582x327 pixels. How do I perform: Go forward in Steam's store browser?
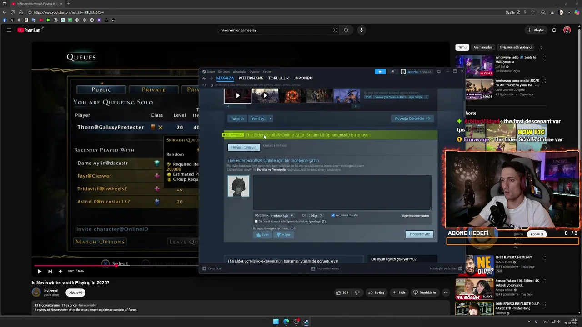211,78
